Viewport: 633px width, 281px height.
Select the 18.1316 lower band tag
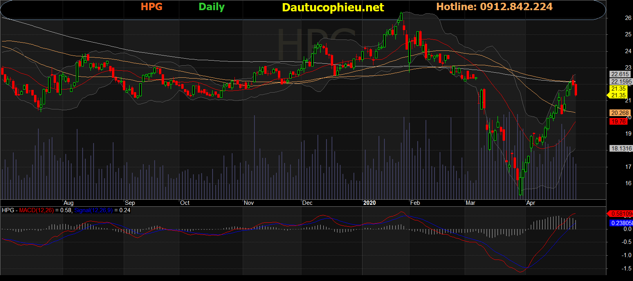click(x=621, y=148)
